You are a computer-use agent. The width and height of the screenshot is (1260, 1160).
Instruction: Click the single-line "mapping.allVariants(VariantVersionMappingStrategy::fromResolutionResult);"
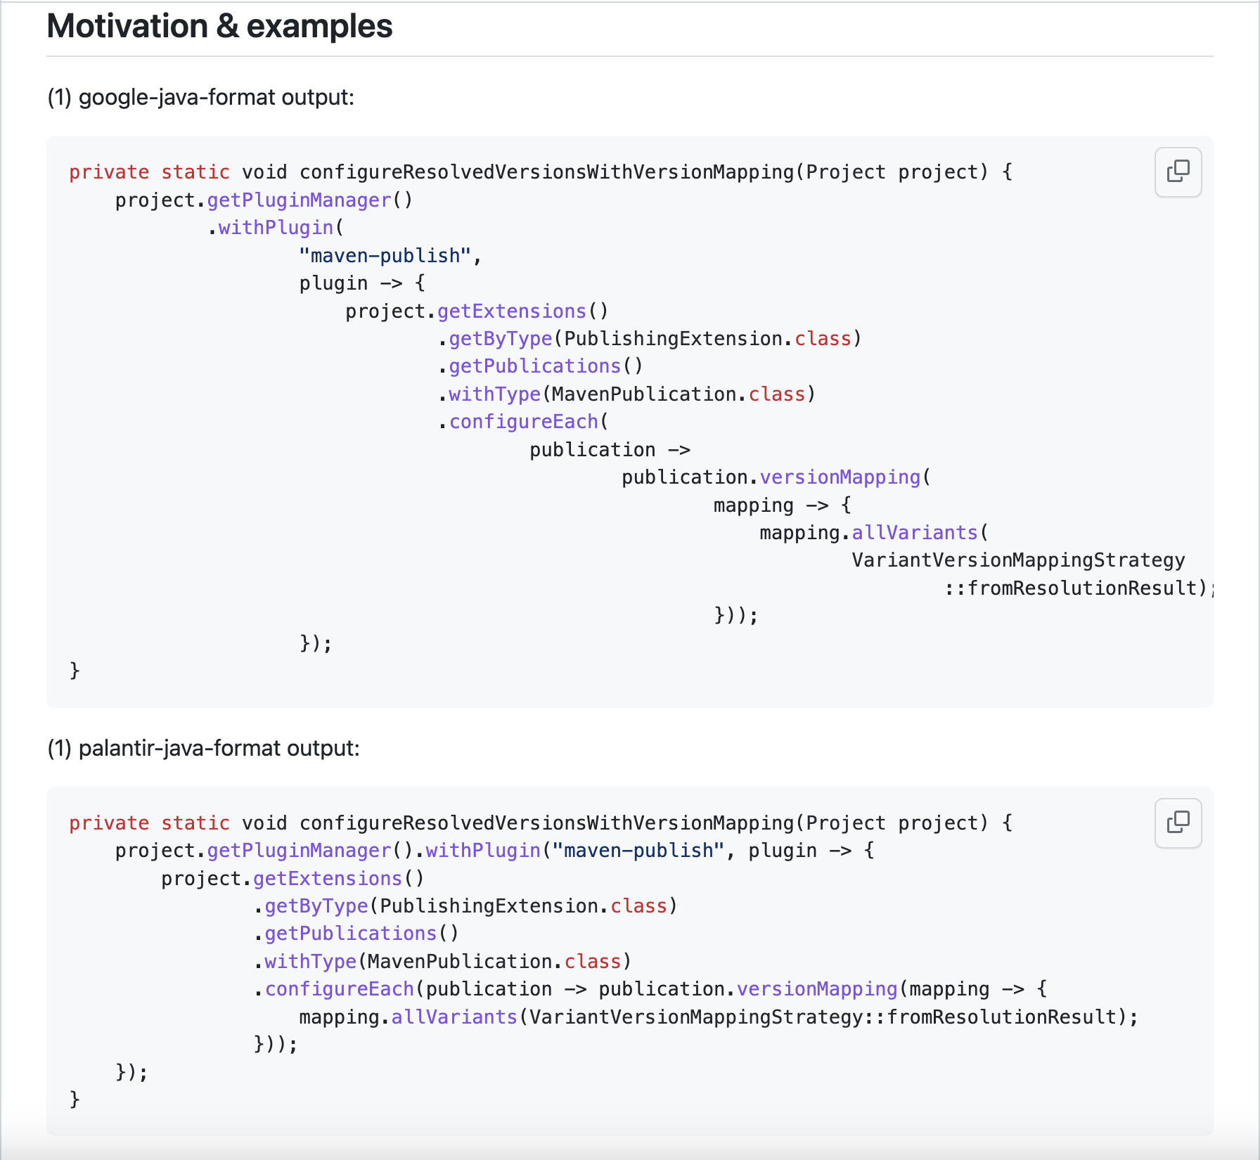719,1017
